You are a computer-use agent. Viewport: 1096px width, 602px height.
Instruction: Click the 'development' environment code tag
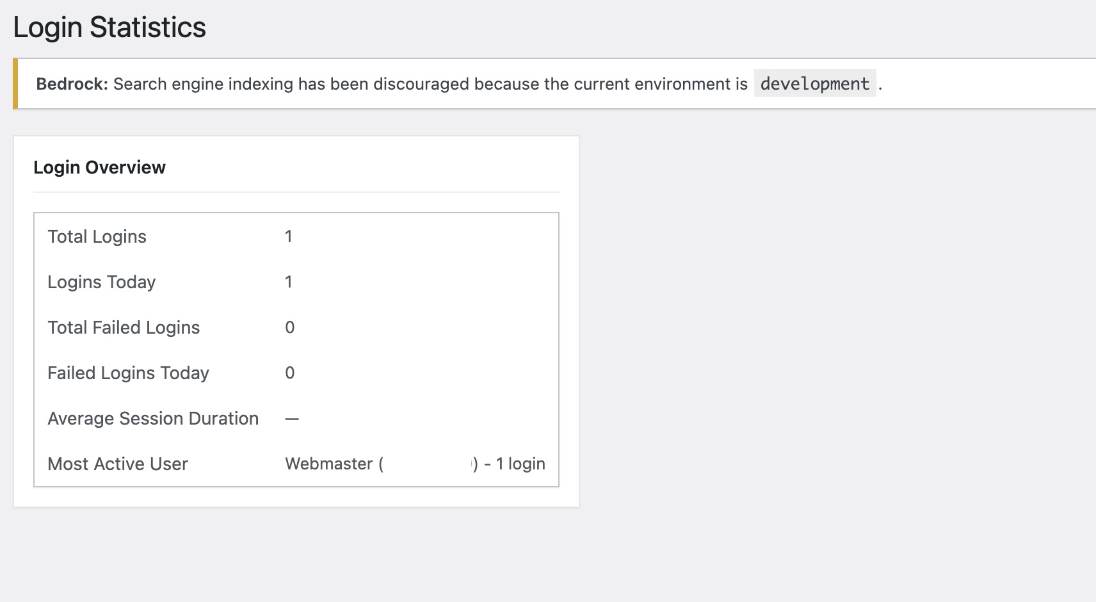coord(815,84)
